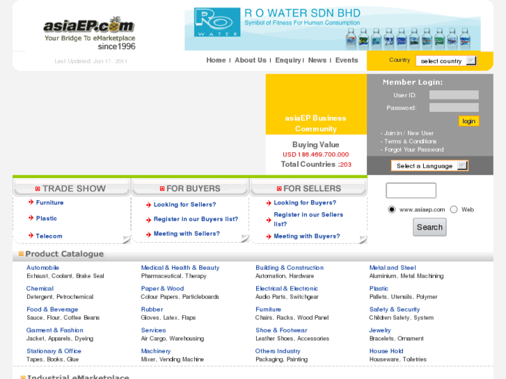The image size is (506, 379).
Task: Click the orange icon beside Product Catalogue
Action: click(21, 254)
